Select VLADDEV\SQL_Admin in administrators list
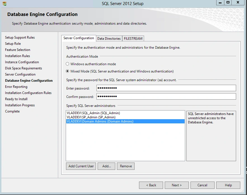 point(125,113)
